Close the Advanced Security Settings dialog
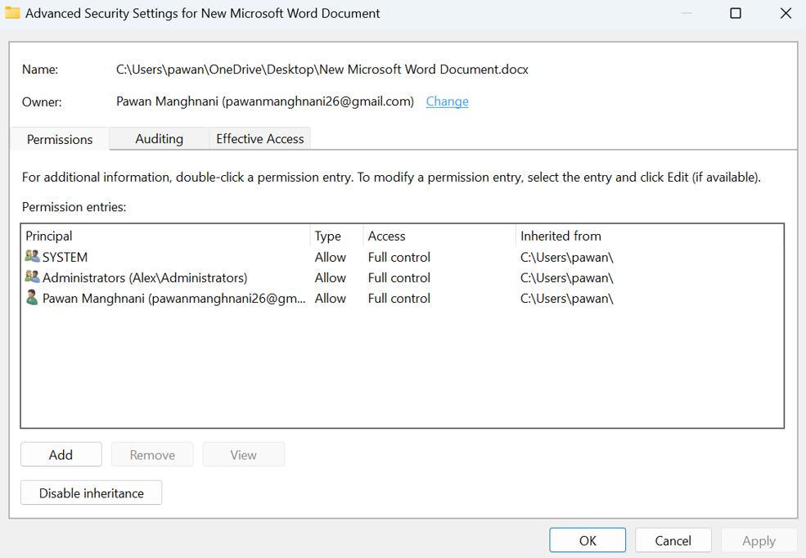The height and width of the screenshot is (558, 806). coord(786,13)
